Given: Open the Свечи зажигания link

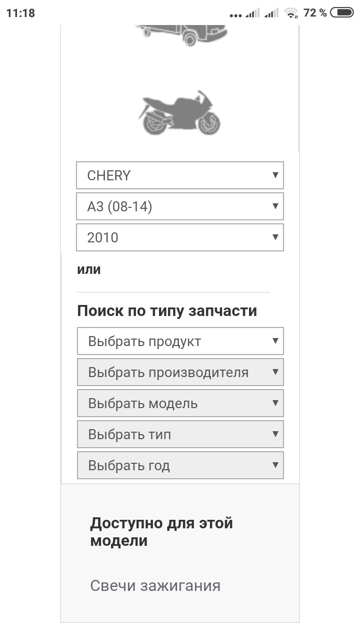Looking at the screenshot, I should [155, 585].
